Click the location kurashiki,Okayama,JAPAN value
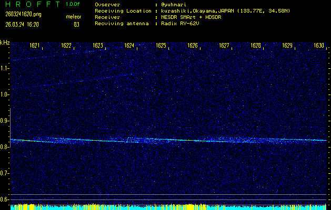The image size is (331, 210). click(198, 11)
